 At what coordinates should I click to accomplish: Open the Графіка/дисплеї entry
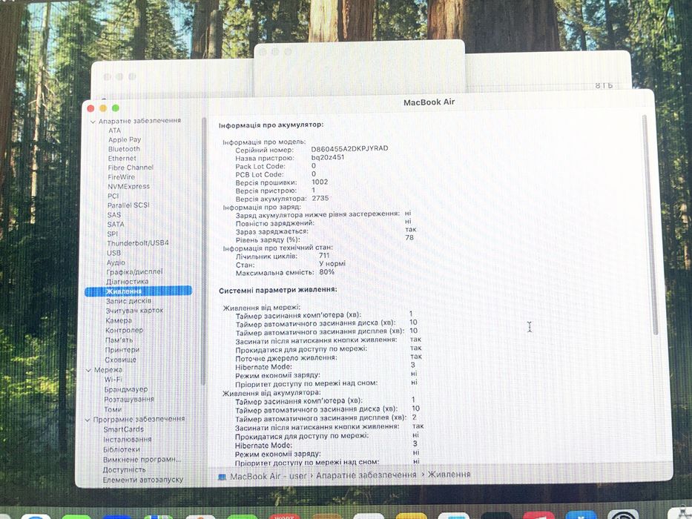[134, 272]
